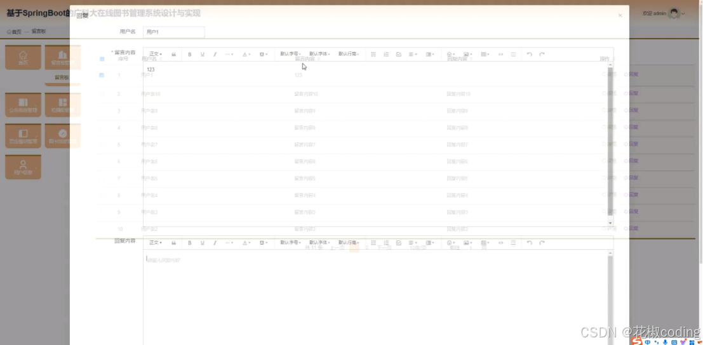This screenshot has width=703, height=345.
Task: Open 默认字号 font size dropdown in the 回复内容 editor
Action: click(x=290, y=242)
